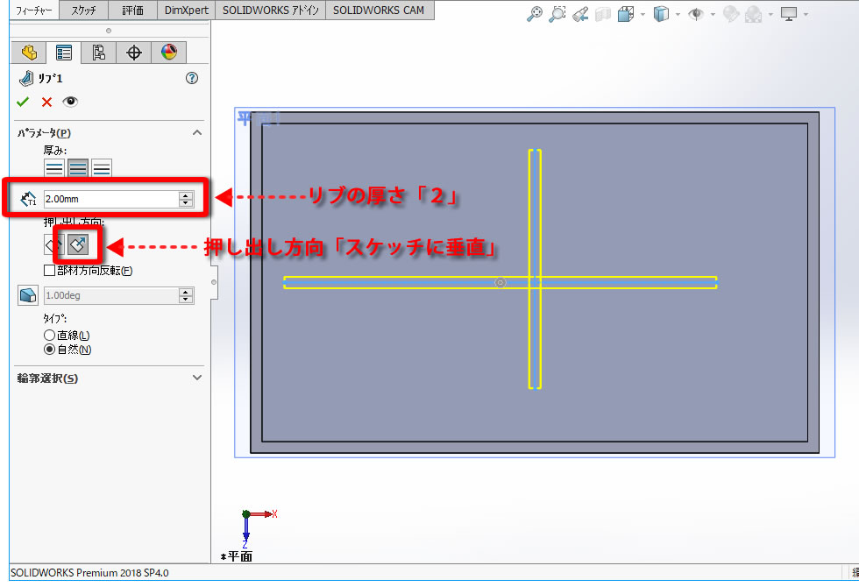Open the Apply Scene dropdown arrow
This screenshot has width=859, height=587.
(x=770, y=15)
